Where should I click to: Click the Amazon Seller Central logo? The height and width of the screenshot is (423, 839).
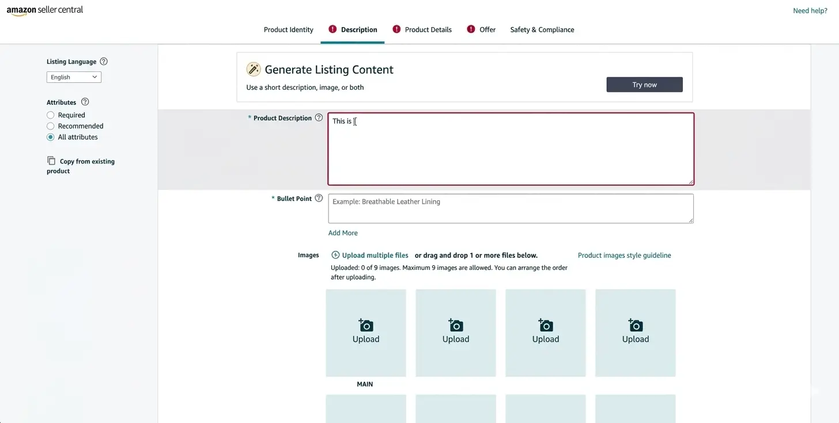(45, 10)
